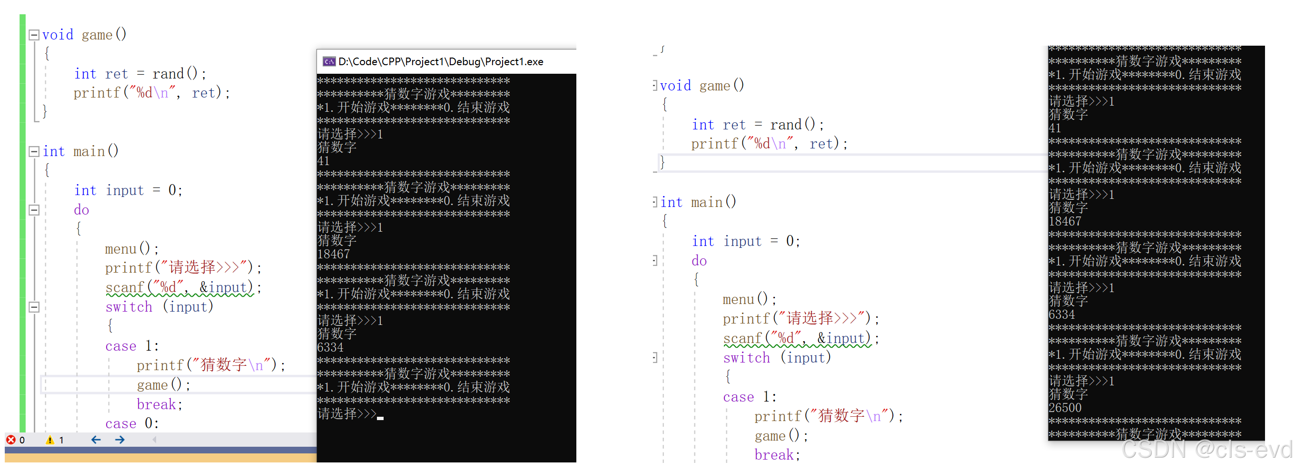Click the underlined scanf line in left editor
1295x471 pixels.
(x=184, y=287)
